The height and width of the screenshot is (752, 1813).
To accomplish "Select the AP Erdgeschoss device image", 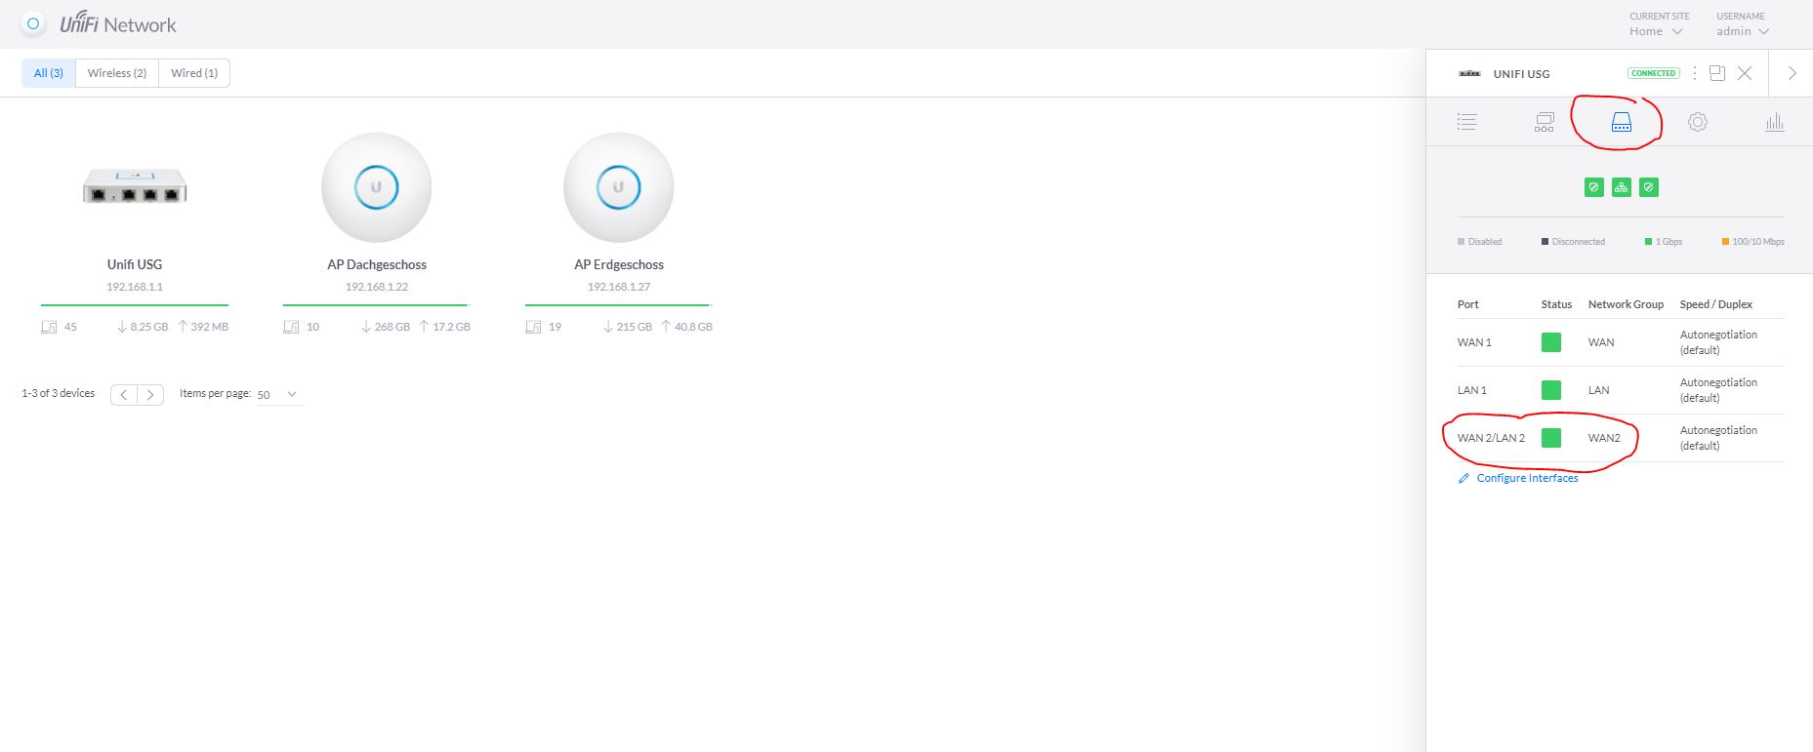I will (619, 187).
